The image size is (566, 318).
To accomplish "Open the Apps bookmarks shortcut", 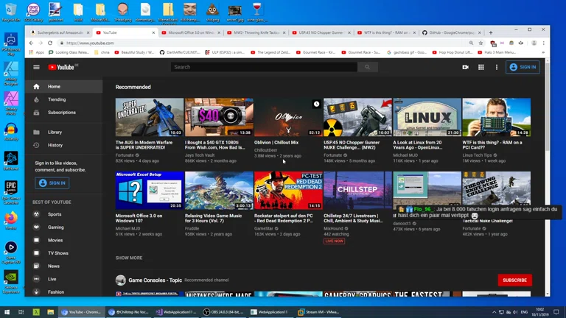I will [36, 52].
